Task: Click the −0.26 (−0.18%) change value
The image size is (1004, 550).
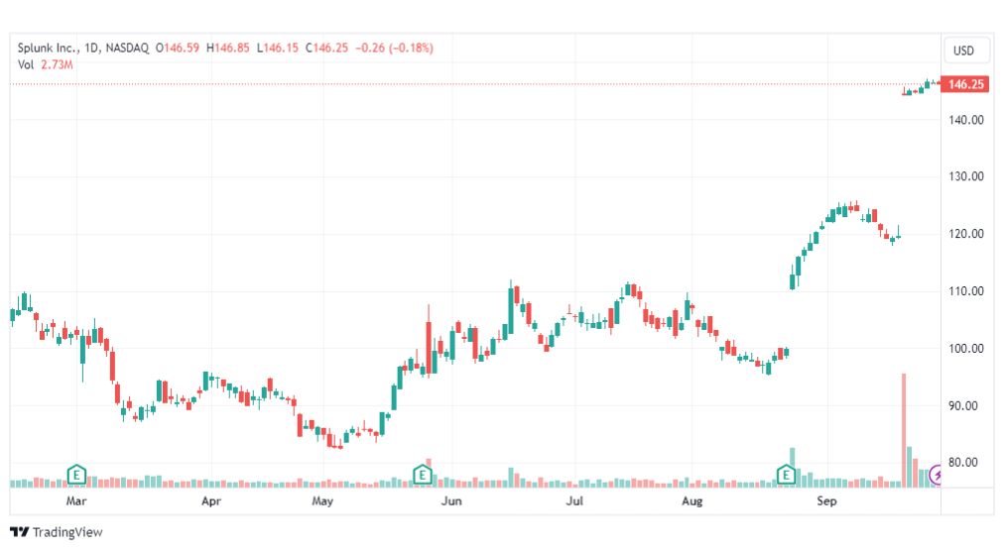Action: point(395,48)
